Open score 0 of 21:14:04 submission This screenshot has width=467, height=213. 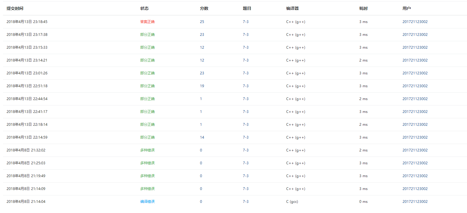coord(201,202)
